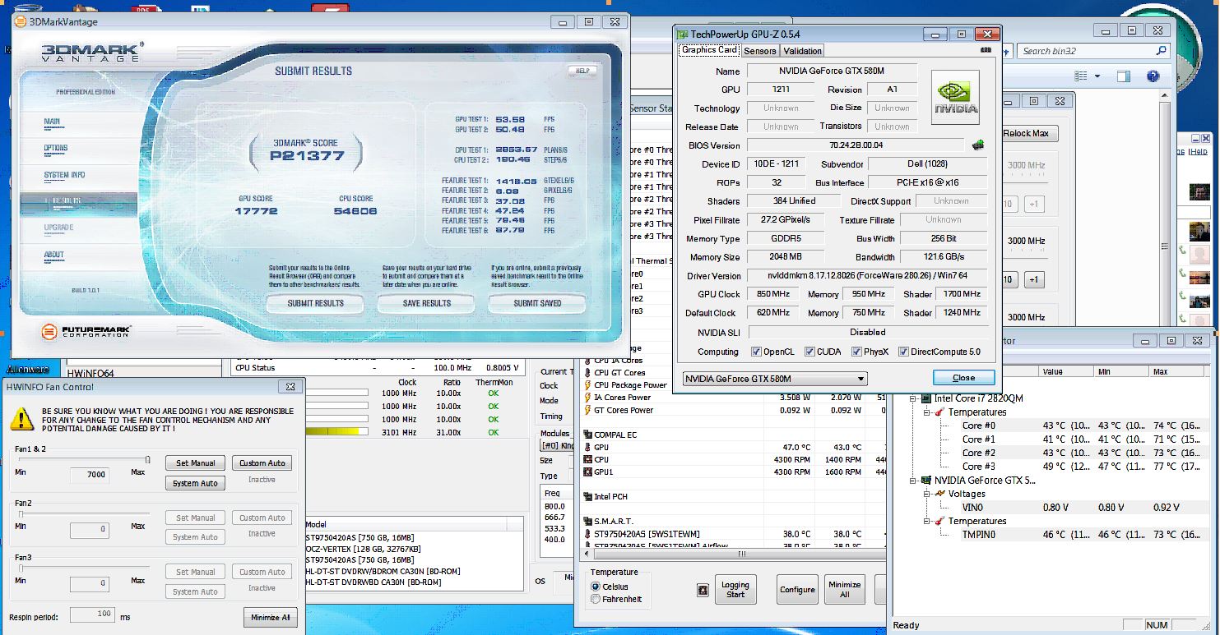This screenshot has height=635, width=1220.
Task: Switch to the Graphics Card tab in GPU-Z
Action: [709, 50]
